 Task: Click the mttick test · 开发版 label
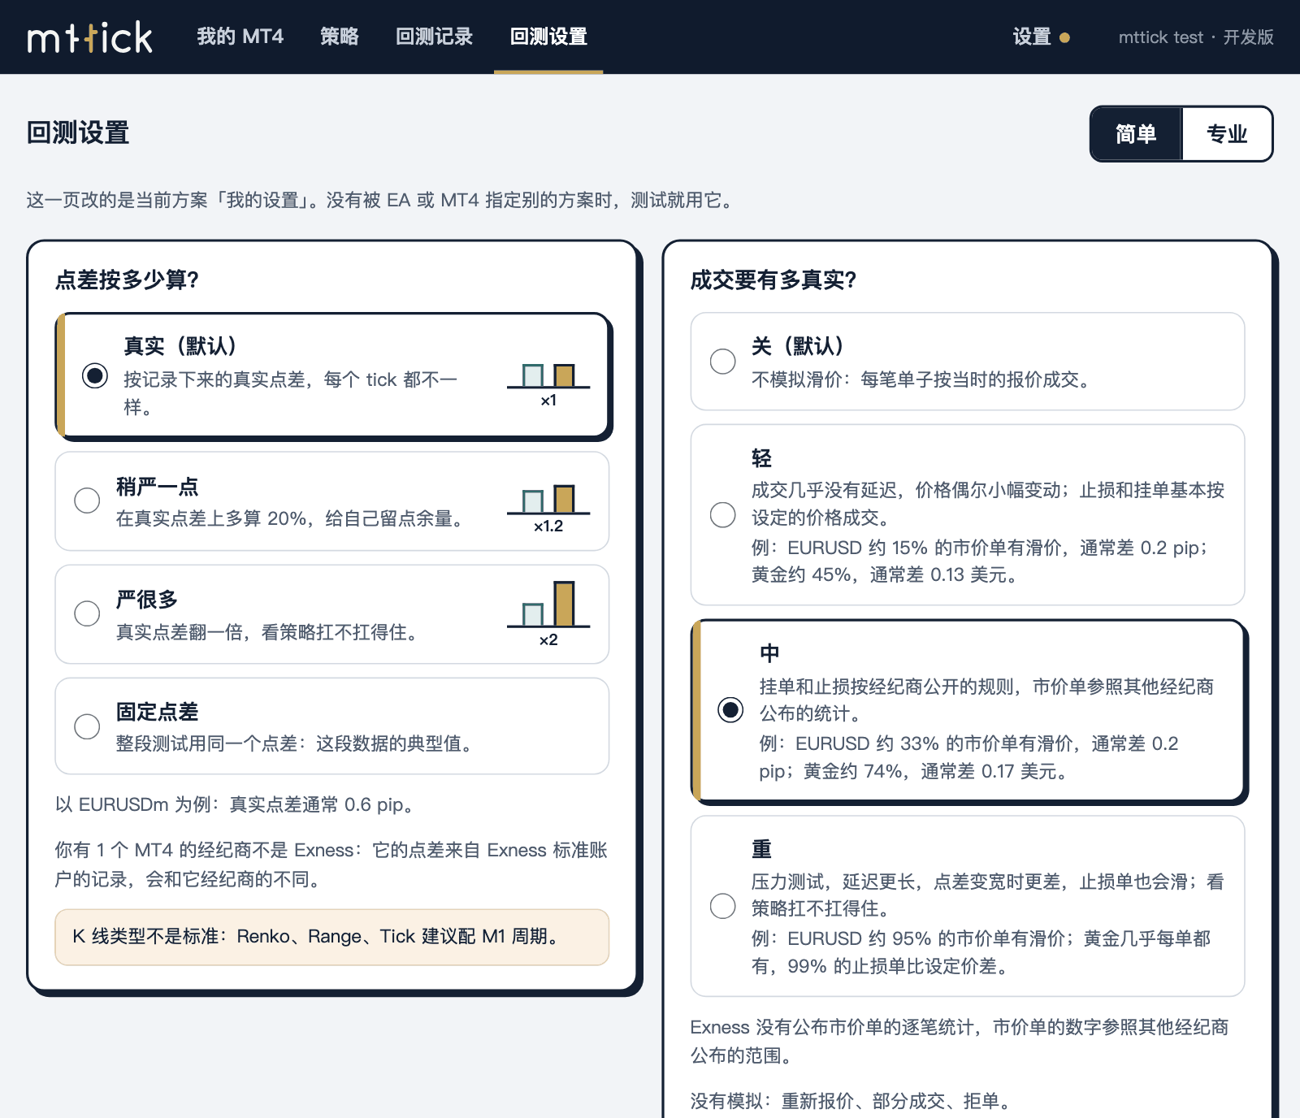coord(1196,37)
